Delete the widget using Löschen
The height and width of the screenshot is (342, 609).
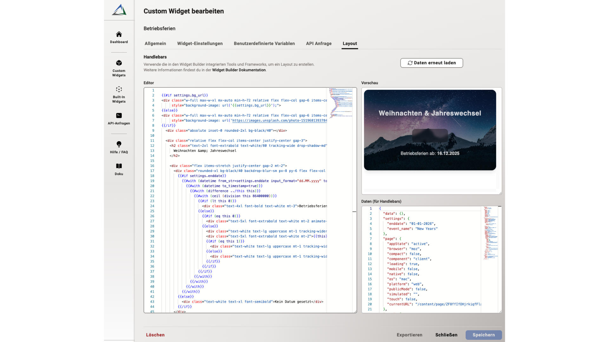[155, 335]
